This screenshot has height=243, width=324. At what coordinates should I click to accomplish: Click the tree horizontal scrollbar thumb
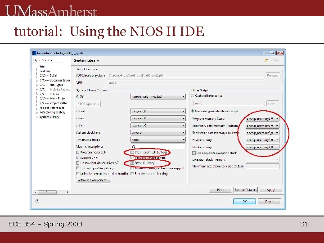pos(47,192)
